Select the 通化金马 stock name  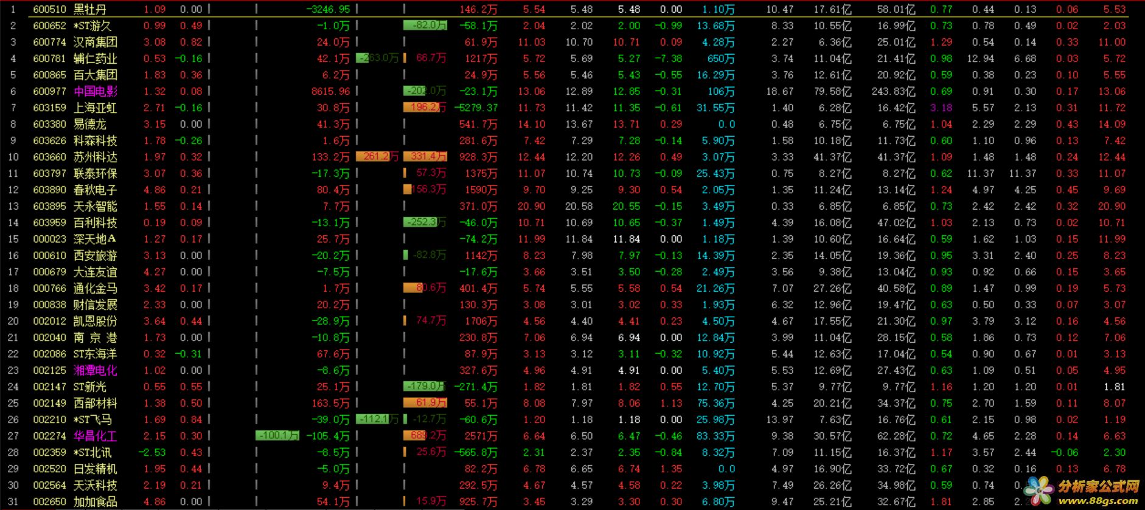(x=95, y=288)
